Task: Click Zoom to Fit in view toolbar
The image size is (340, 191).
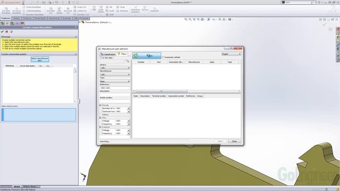Action: pyautogui.click(x=186, y=19)
